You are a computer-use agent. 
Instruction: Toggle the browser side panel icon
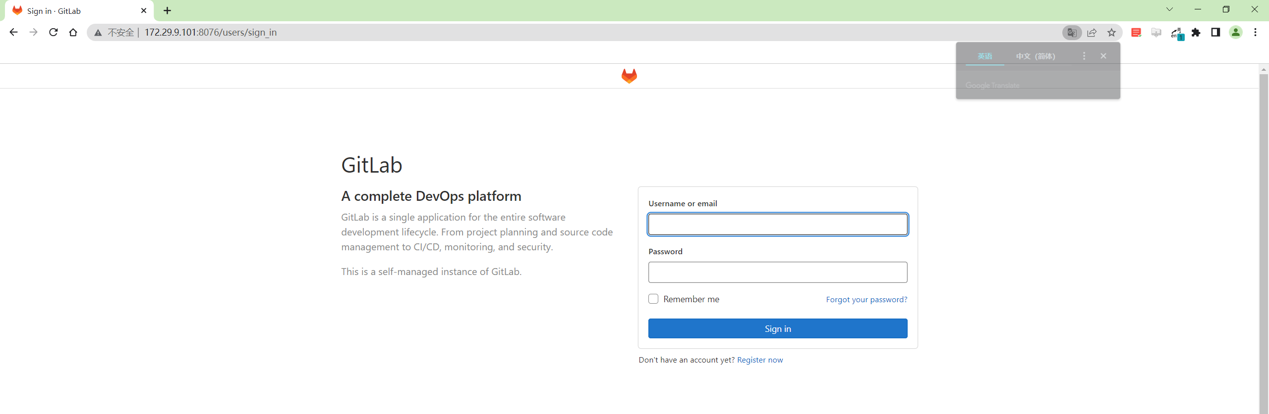coord(1215,33)
